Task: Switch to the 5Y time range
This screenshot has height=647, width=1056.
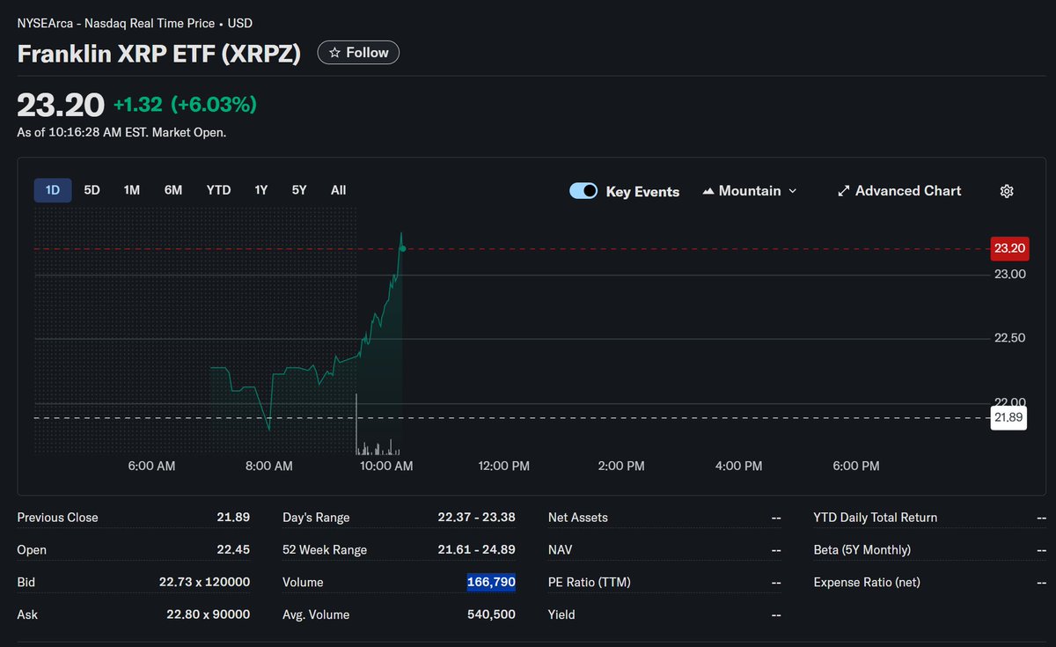Action: [x=299, y=190]
